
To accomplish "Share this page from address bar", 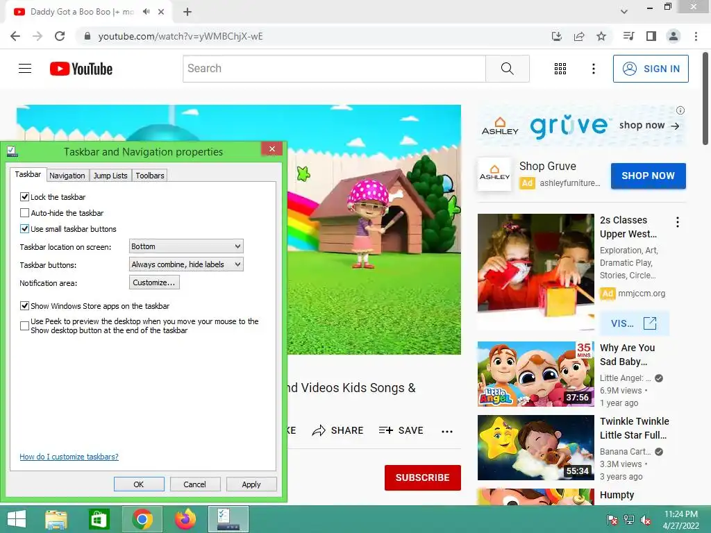I will point(579,36).
